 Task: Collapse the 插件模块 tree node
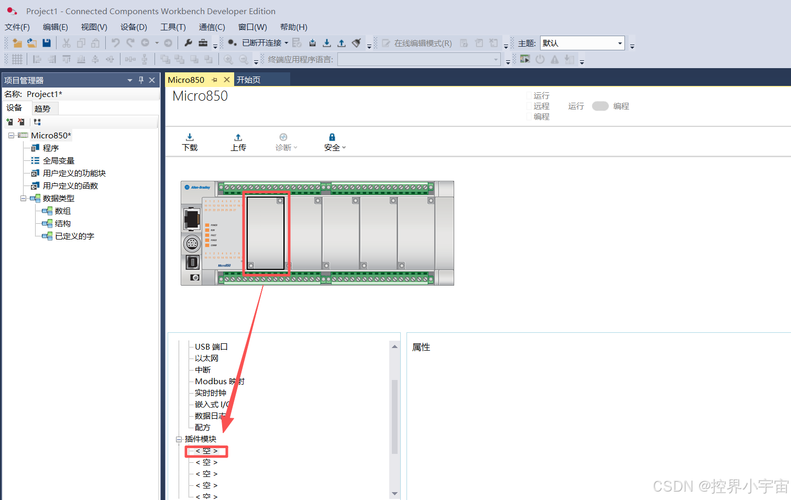pyautogui.click(x=179, y=439)
